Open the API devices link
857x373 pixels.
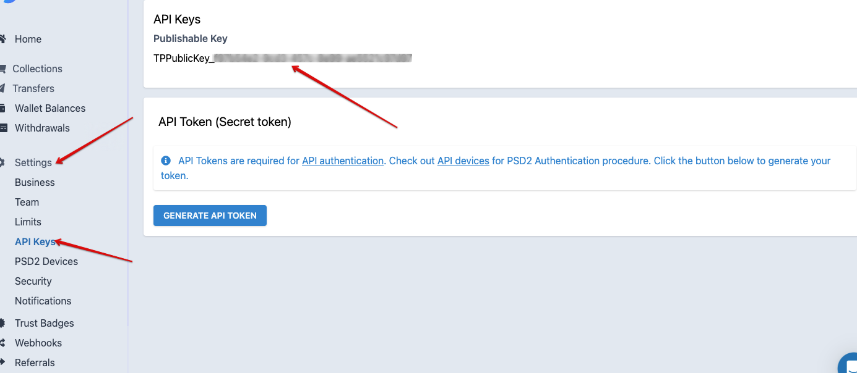point(463,161)
